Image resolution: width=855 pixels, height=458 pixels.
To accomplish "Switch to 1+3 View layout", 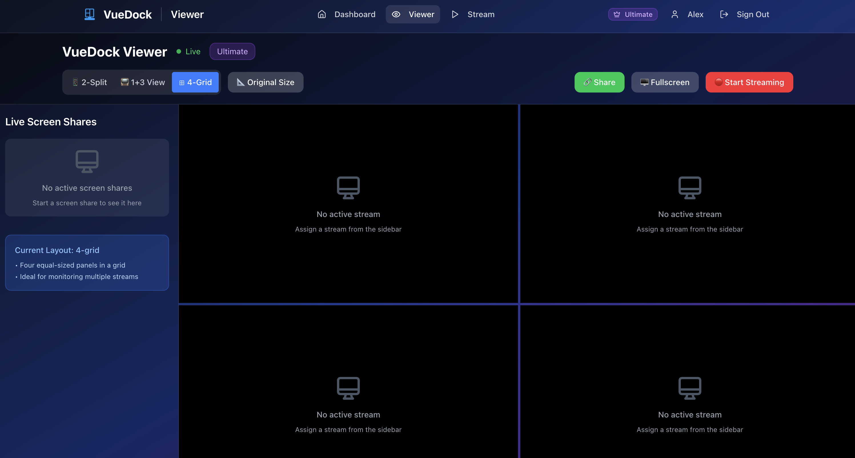I will pyautogui.click(x=143, y=82).
